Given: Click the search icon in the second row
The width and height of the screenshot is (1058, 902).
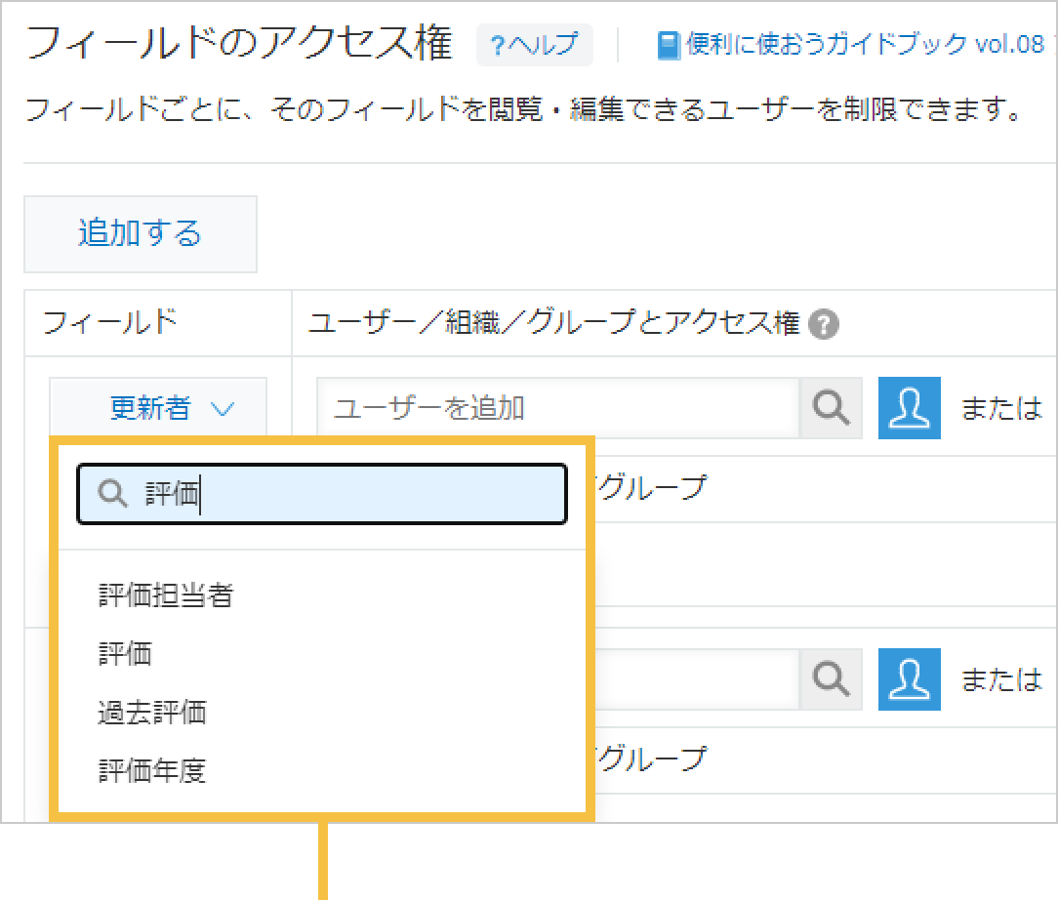Looking at the screenshot, I should pyautogui.click(x=831, y=679).
